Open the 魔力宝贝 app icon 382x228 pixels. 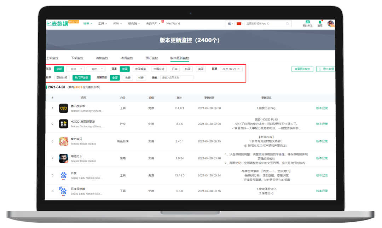click(64, 141)
